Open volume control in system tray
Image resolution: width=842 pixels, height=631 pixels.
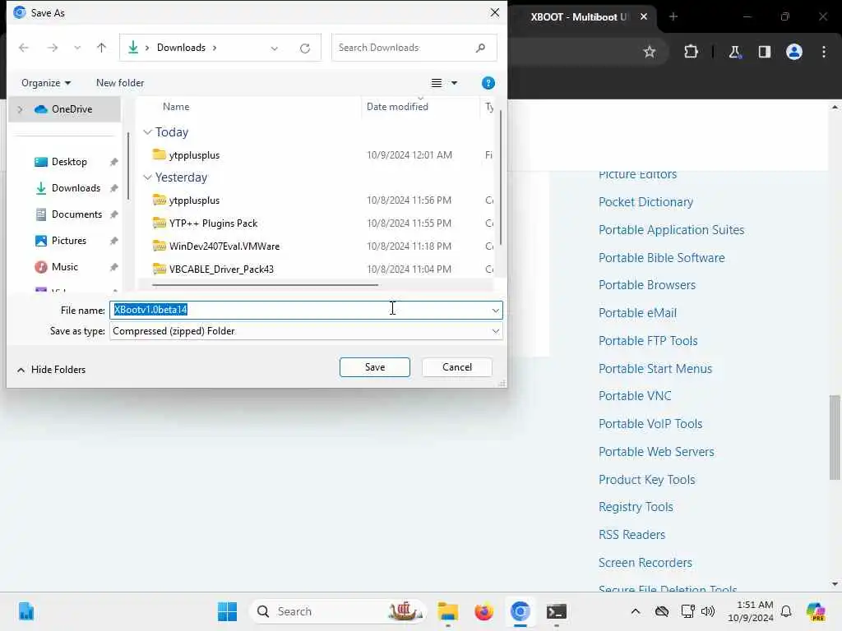point(708,611)
